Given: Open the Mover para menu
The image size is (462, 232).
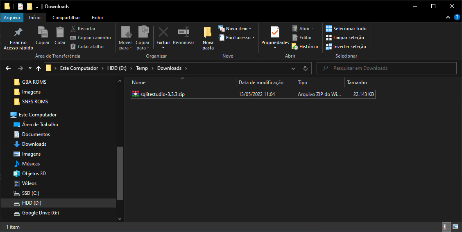Looking at the screenshot, I should (x=125, y=38).
